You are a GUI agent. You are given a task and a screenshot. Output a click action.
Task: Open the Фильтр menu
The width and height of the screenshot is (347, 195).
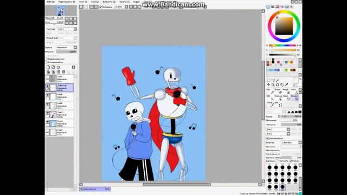(x=124, y=2)
